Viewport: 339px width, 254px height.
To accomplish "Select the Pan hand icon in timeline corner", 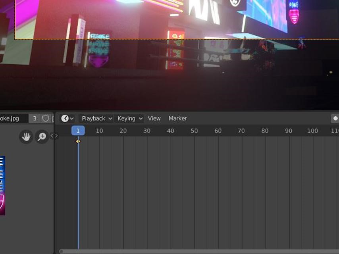I will 26,137.
